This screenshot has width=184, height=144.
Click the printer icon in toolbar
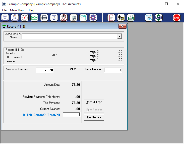(x=44, y=18)
